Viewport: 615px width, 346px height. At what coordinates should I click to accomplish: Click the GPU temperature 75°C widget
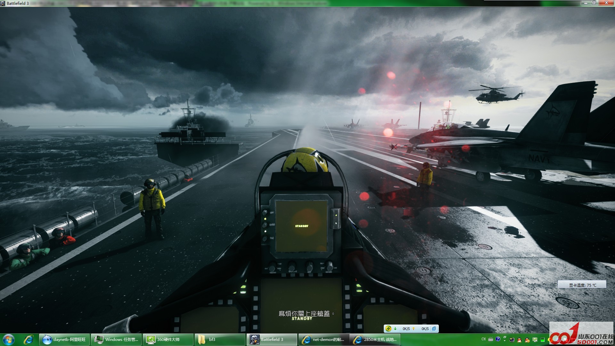[x=582, y=285]
